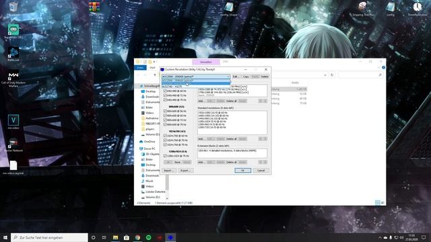Open the Vegas 'nre video' project icon
Viewport: 431px width, 242px height.
13,122
